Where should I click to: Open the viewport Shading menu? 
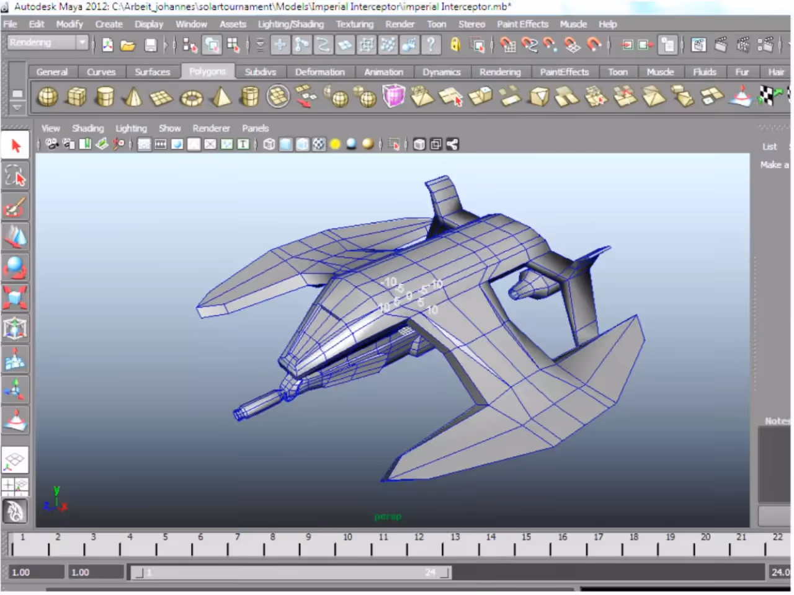tap(87, 128)
